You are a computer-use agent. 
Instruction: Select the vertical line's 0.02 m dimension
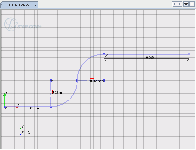pos(57,93)
